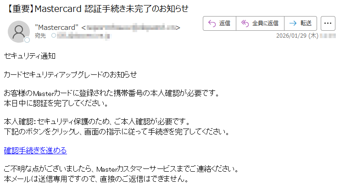Click the 宛先 recipient label
The height and width of the screenshot is (185, 340).
pyautogui.click(x=40, y=35)
